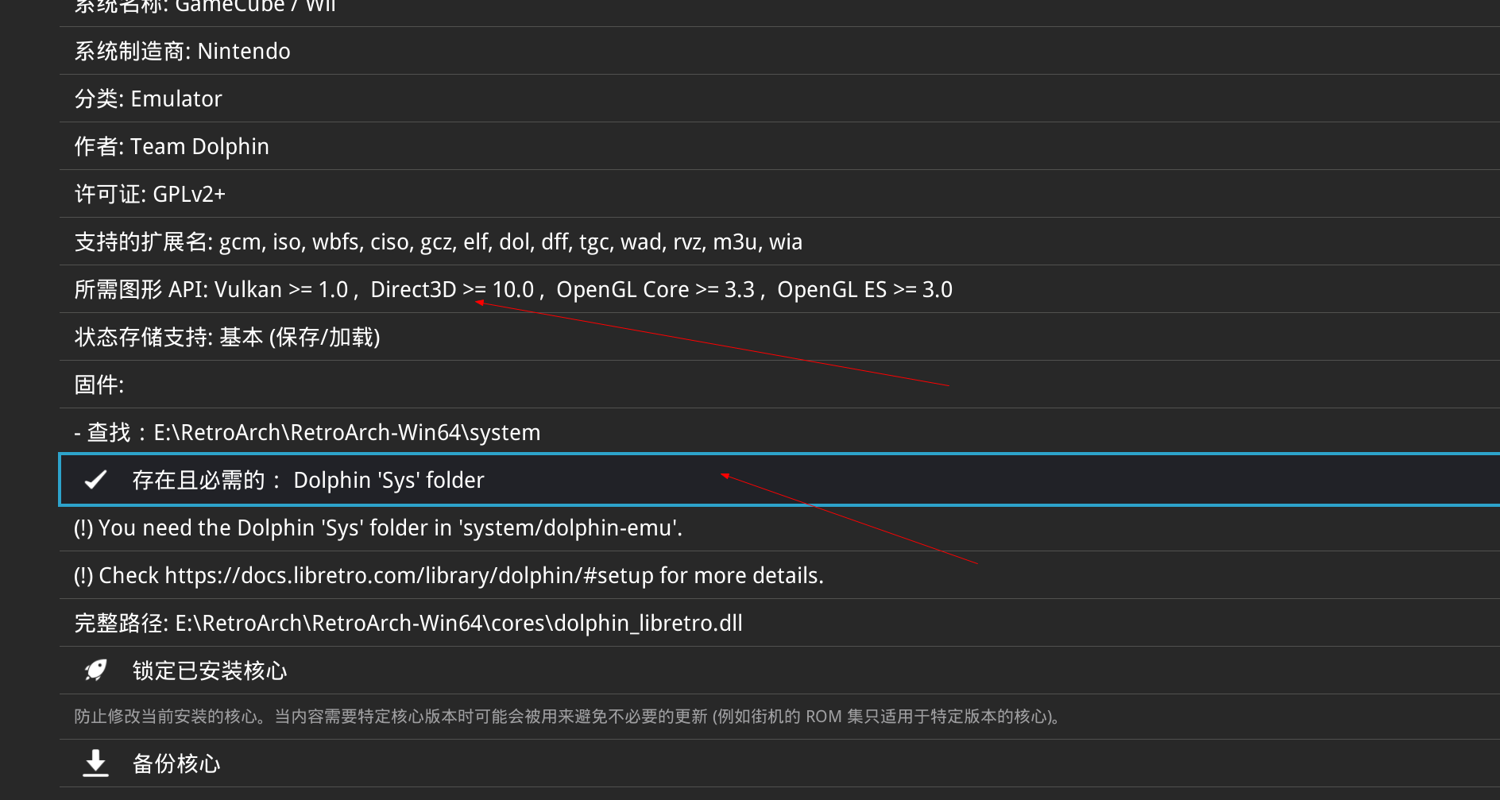
Task: Click the 防止修改当前安装的核心 description text
Action: tap(567, 717)
